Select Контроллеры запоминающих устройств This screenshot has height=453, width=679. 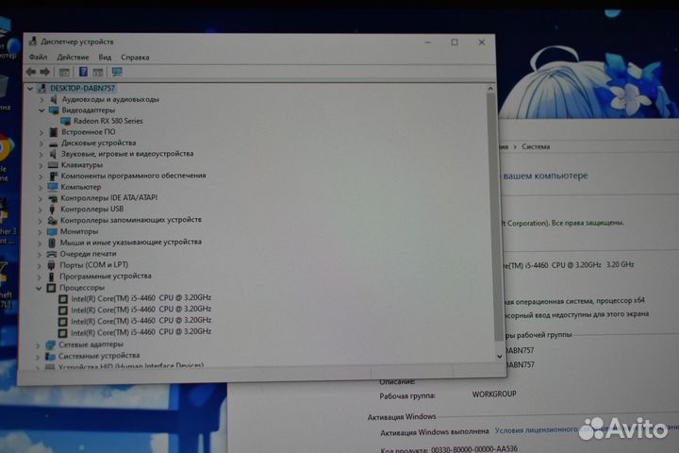(131, 220)
